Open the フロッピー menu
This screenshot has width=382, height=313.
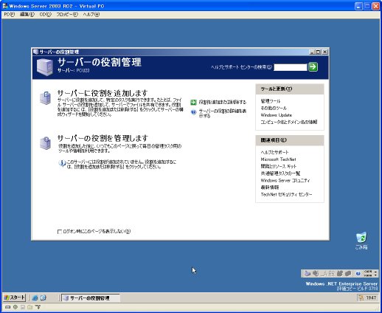(67, 15)
